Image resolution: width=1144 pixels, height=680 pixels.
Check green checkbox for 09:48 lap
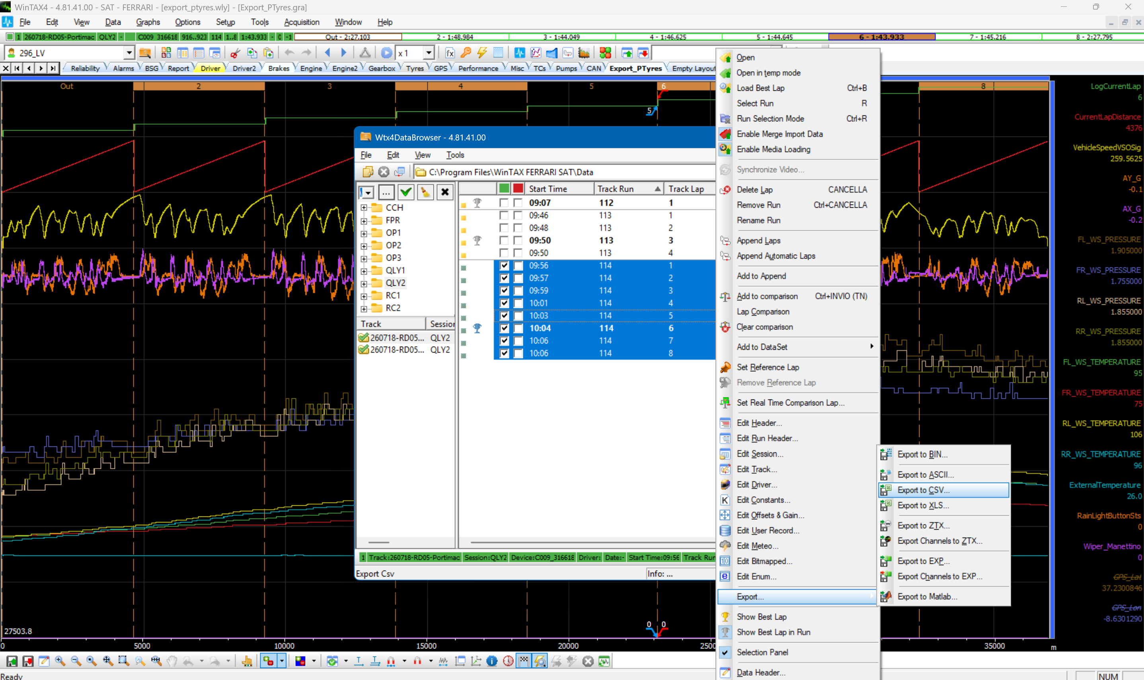tap(504, 228)
